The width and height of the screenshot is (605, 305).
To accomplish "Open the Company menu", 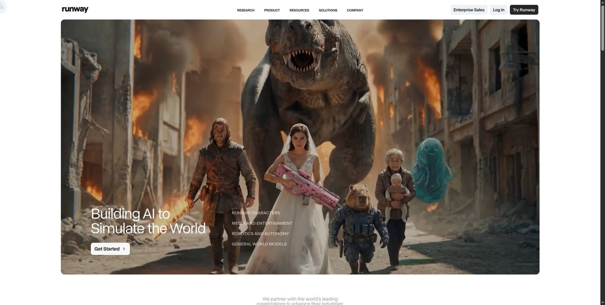I will 355,10.
